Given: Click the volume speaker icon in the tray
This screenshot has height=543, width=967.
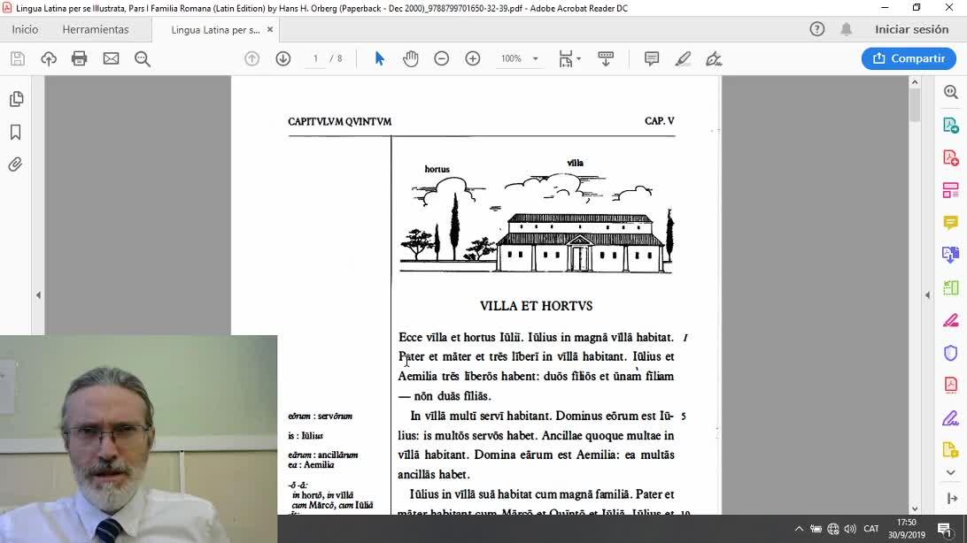Looking at the screenshot, I should pos(850,529).
